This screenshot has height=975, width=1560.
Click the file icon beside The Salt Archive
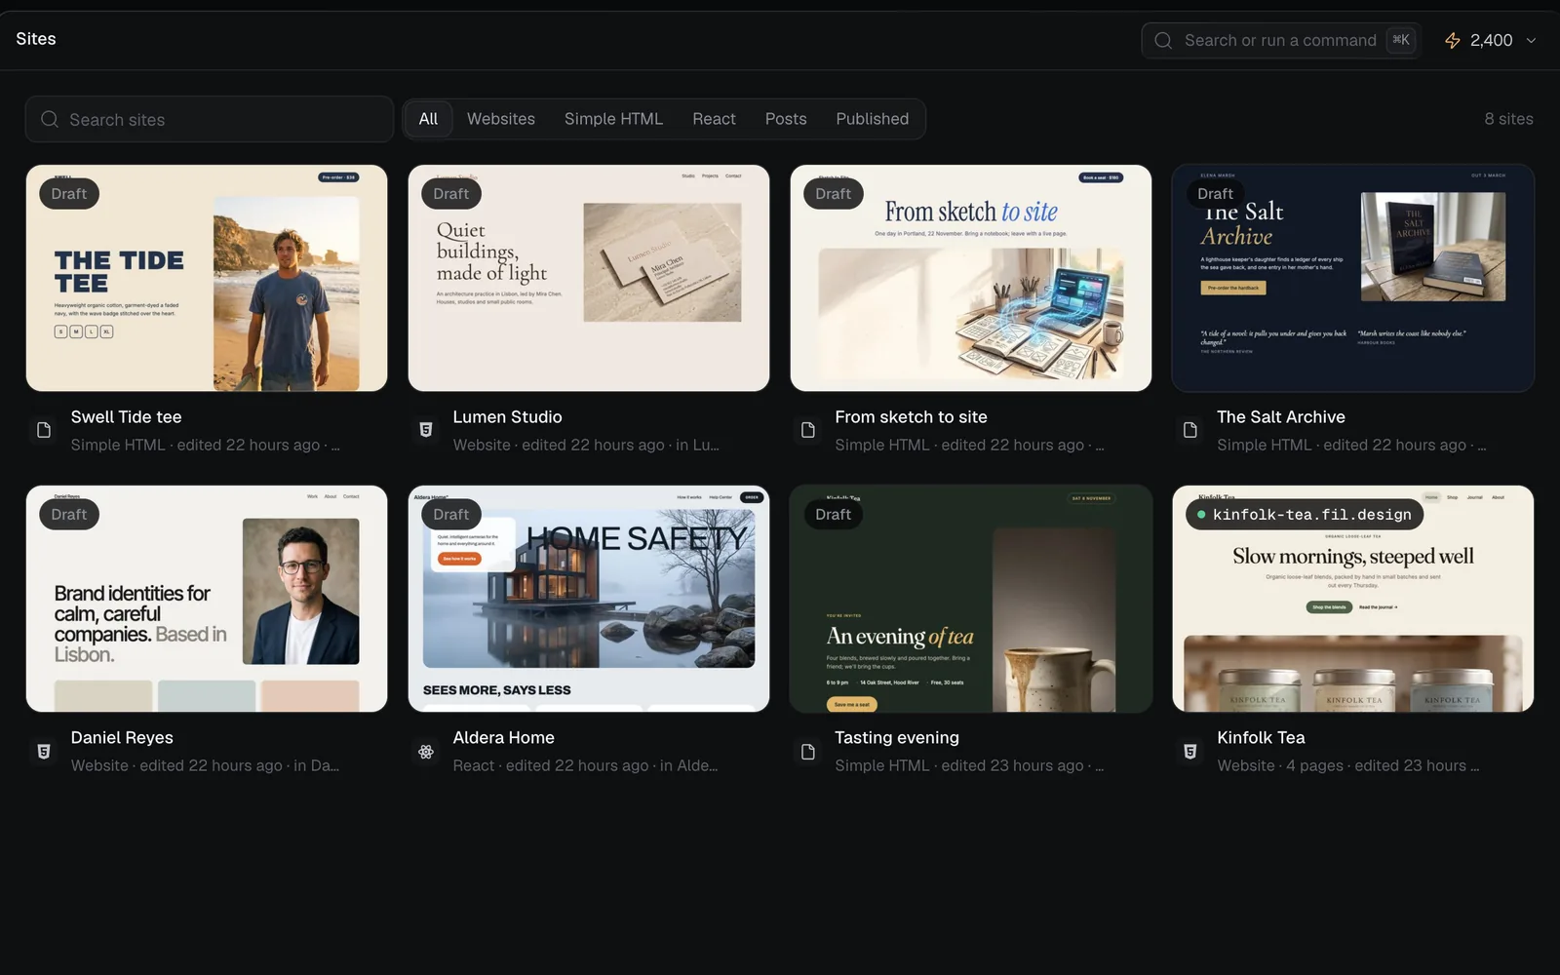(x=1190, y=430)
